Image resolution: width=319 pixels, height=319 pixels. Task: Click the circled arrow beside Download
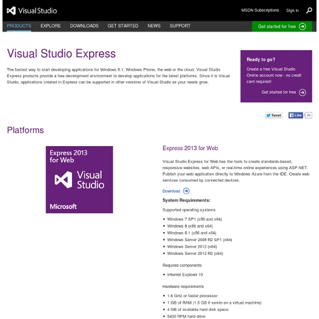pos(186,191)
